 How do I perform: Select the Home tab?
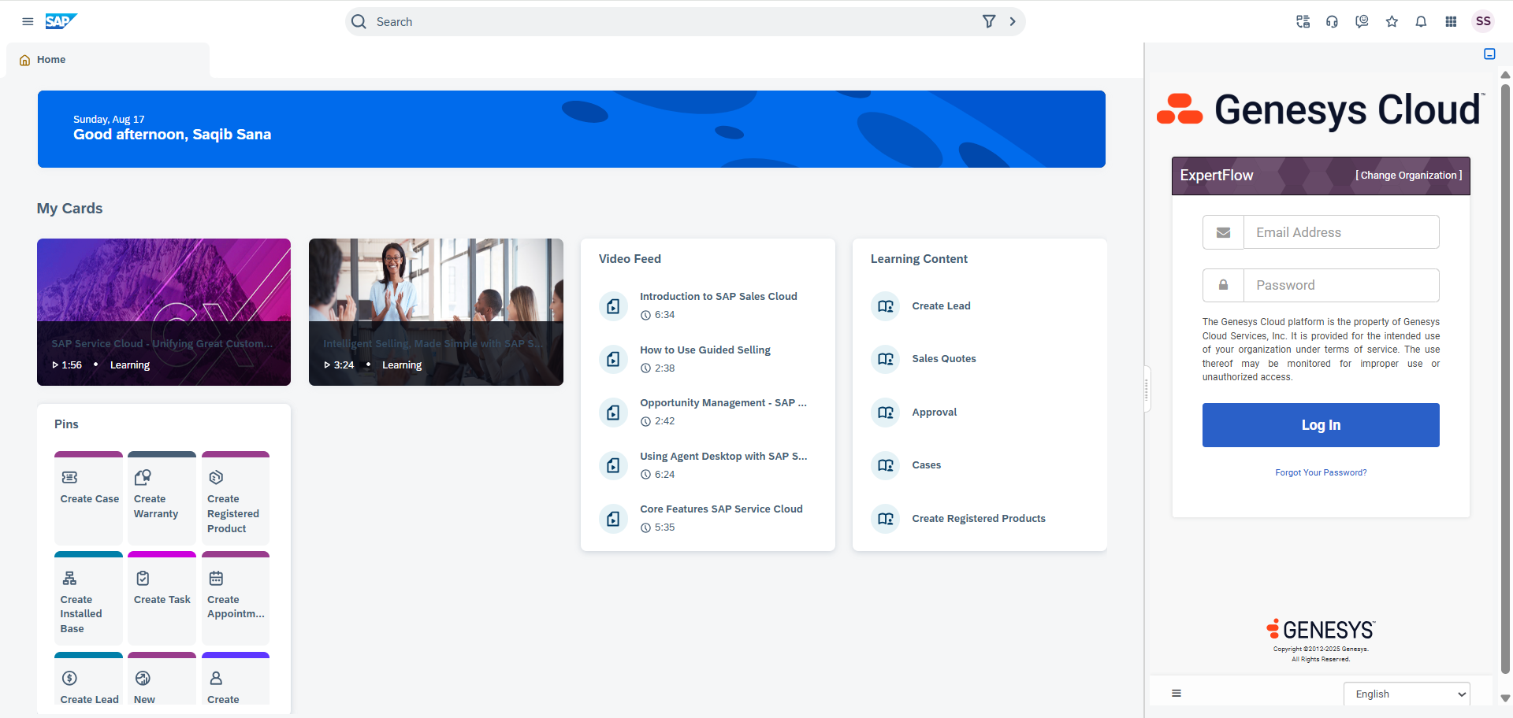tap(51, 60)
